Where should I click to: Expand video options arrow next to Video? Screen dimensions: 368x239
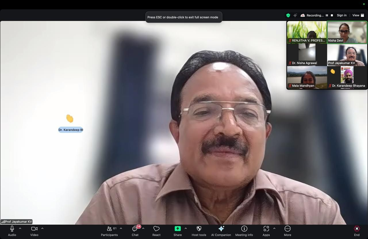click(42, 228)
